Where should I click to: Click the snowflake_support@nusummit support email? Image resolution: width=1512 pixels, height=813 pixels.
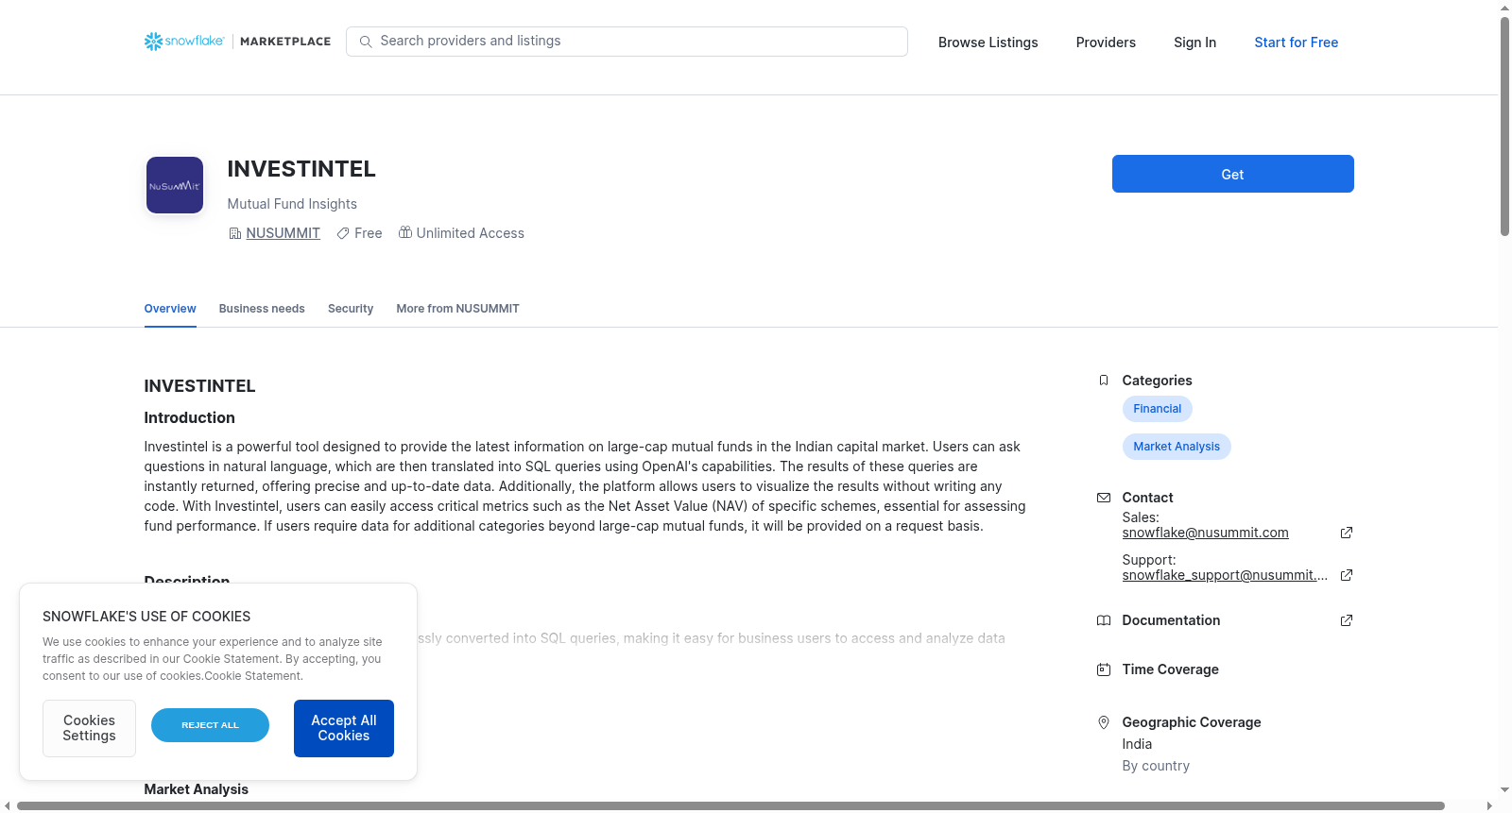[1225, 575]
